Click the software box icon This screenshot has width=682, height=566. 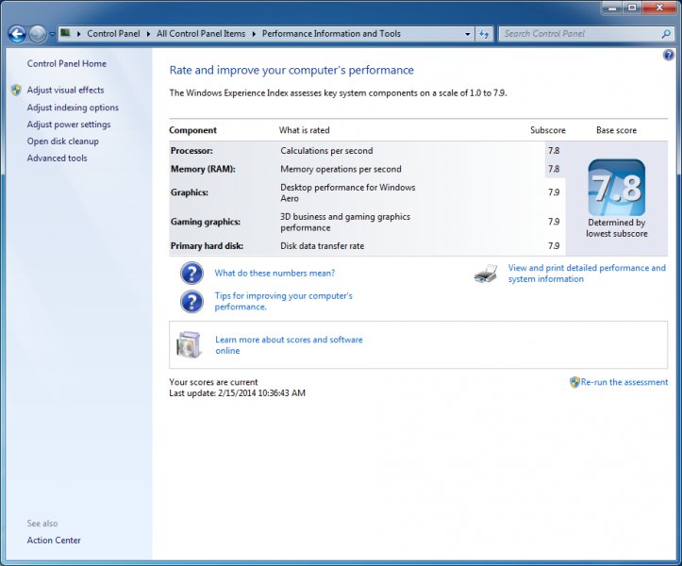pyautogui.click(x=190, y=344)
